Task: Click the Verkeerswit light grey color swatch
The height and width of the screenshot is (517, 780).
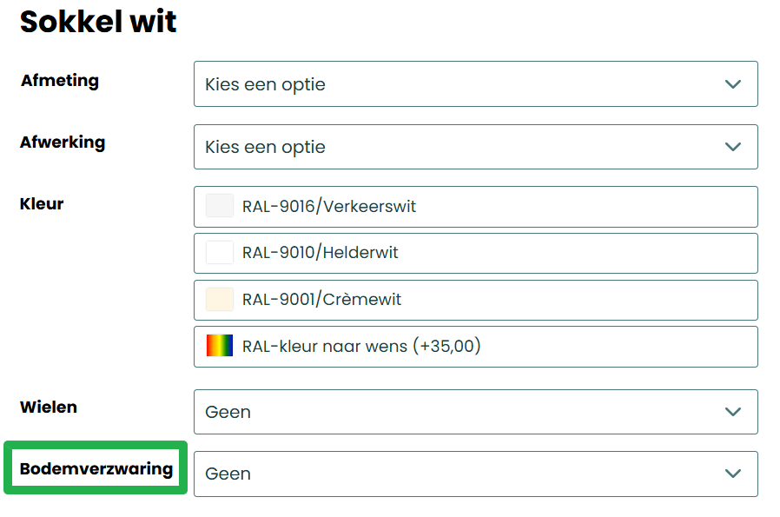Action: (220, 206)
